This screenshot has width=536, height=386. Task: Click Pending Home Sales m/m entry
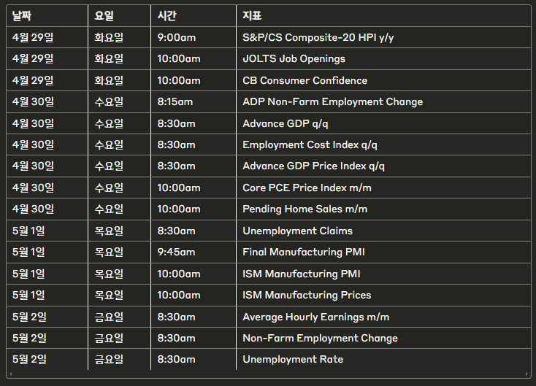point(305,209)
